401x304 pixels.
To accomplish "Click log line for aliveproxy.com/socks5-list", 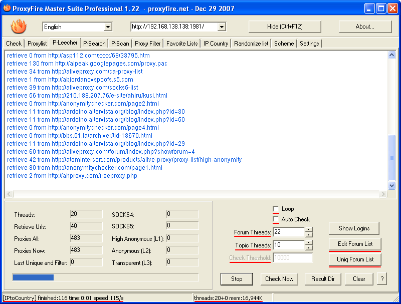I will (x=72, y=88).
